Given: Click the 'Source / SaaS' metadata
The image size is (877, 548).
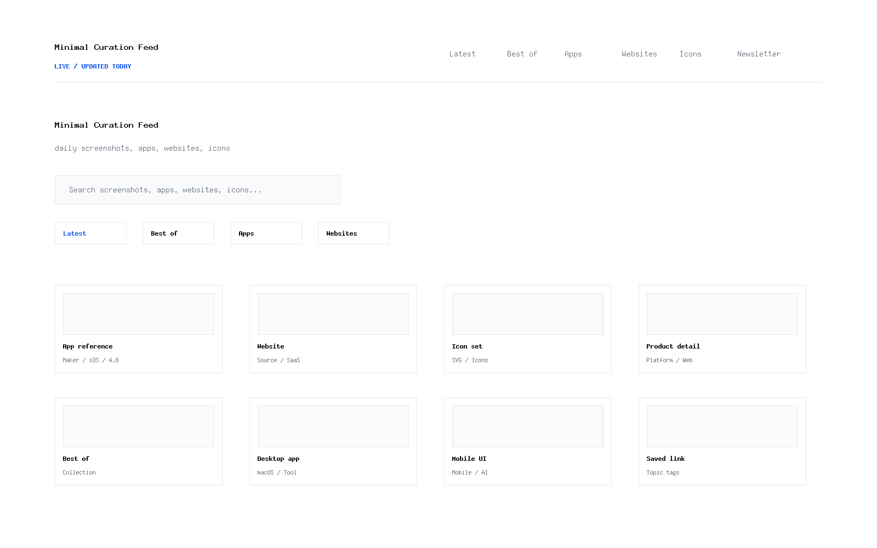Looking at the screenshot, I should tap(278, 360).
